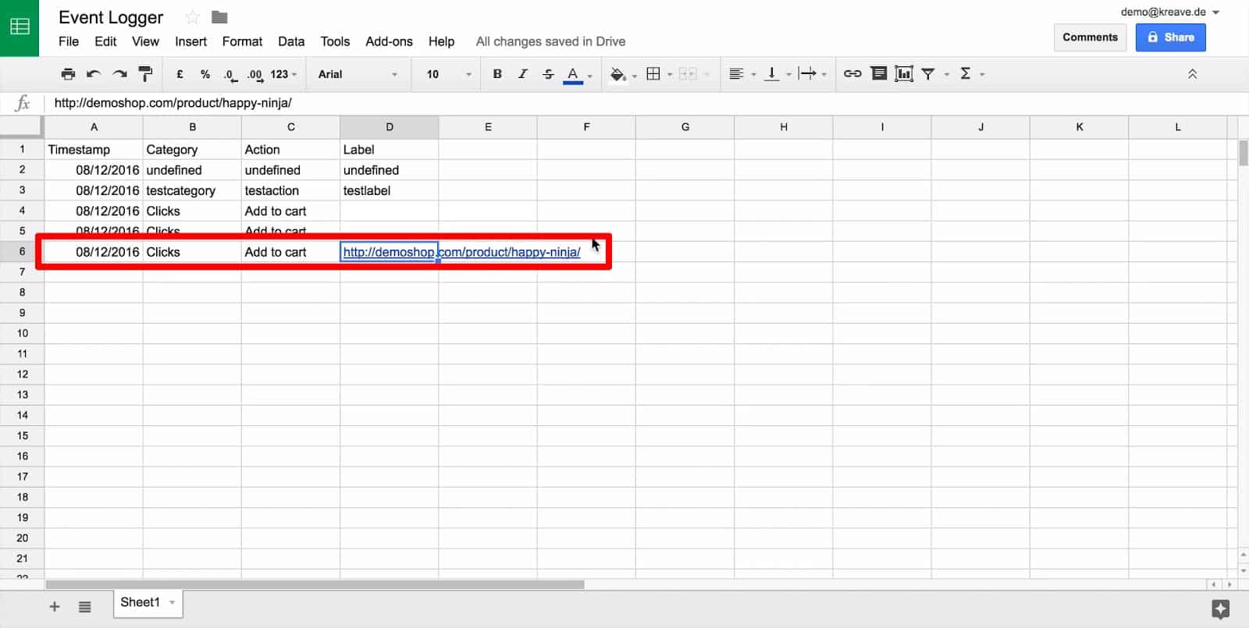
Task: Toggle italic formatting
Action: coord(522,74)
